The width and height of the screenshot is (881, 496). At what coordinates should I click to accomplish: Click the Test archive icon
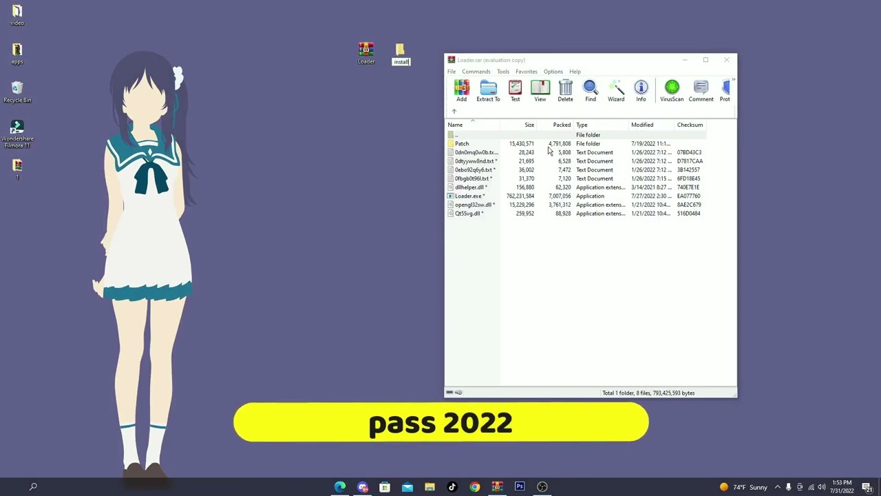(x=515, y=90)
